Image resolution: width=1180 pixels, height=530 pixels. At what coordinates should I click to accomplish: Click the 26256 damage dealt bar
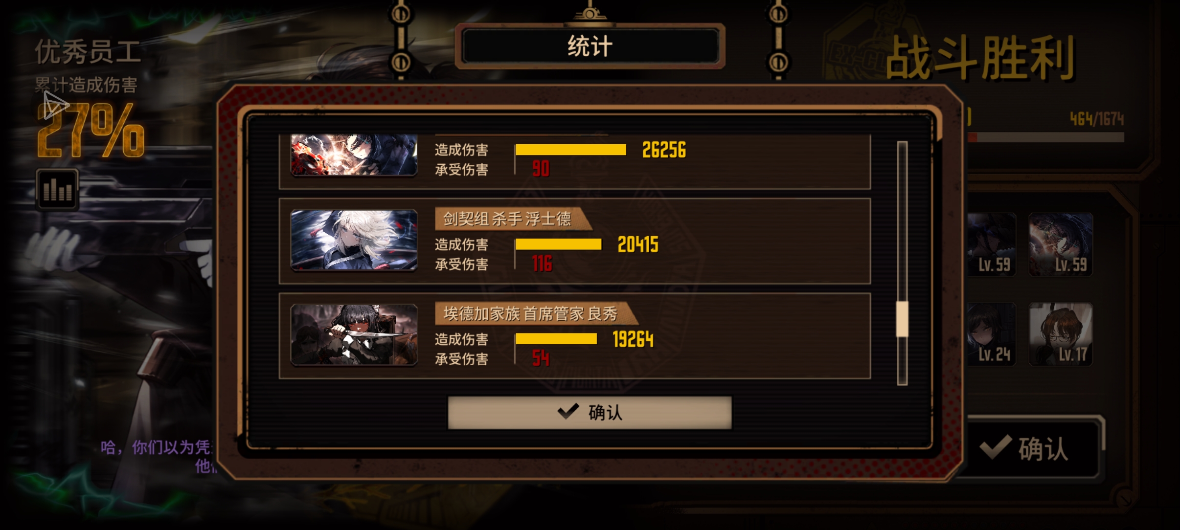click(571, 150)
